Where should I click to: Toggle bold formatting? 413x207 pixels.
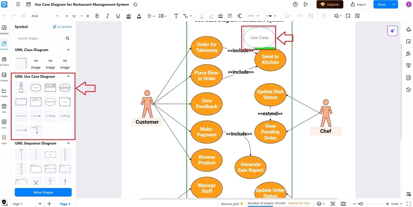(x=97, y=16)
